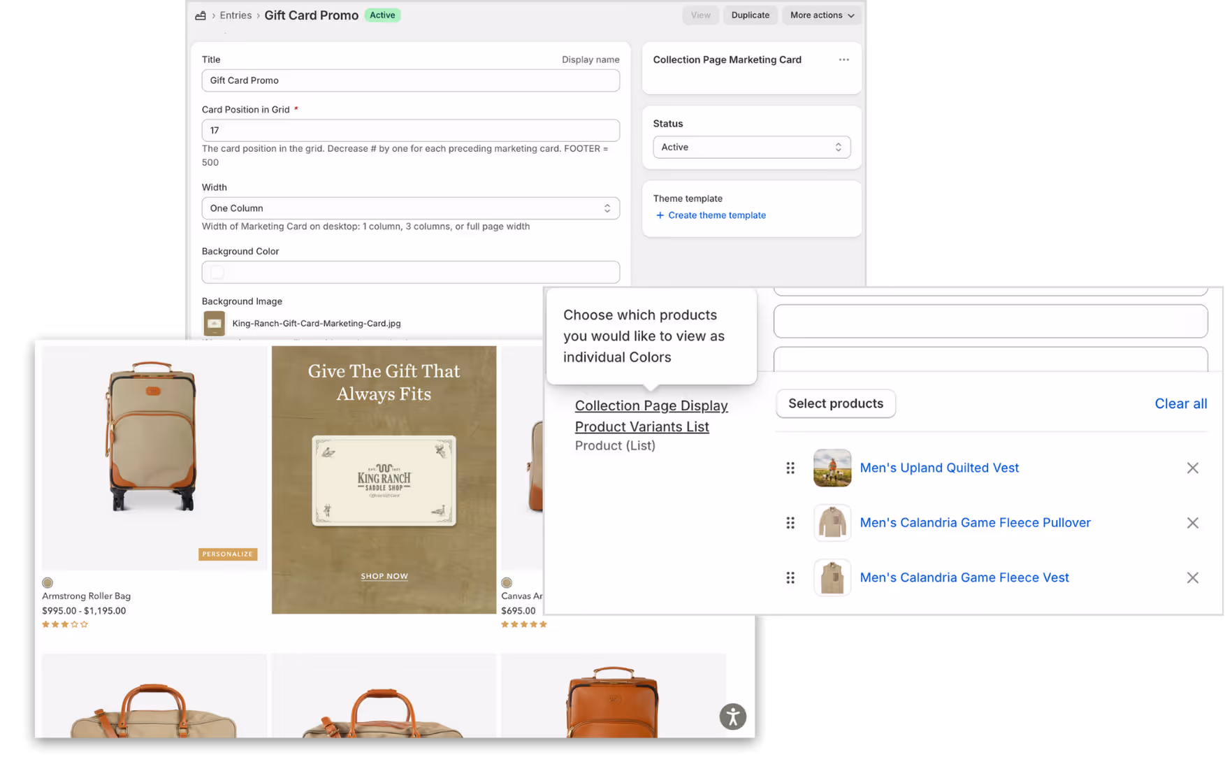This screenshot has height=762, width=1225.
Task: Open the accessibility widget button
Action: [x=733, y=717]
